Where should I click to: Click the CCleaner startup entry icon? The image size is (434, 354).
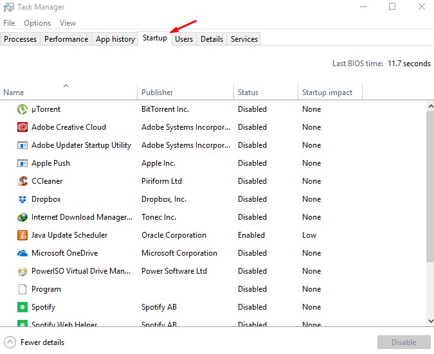click(23, 181)
